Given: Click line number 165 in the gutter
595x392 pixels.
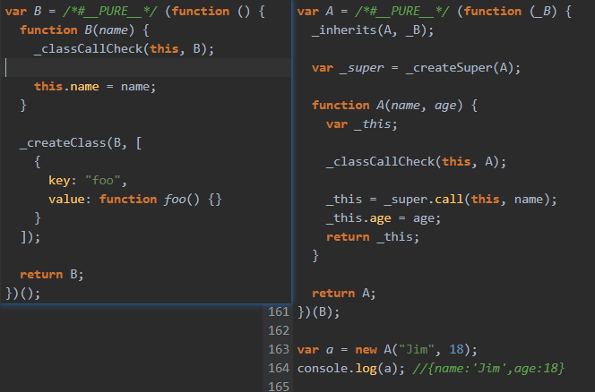Looking at the screenshot, I should [x=279, y=387].
